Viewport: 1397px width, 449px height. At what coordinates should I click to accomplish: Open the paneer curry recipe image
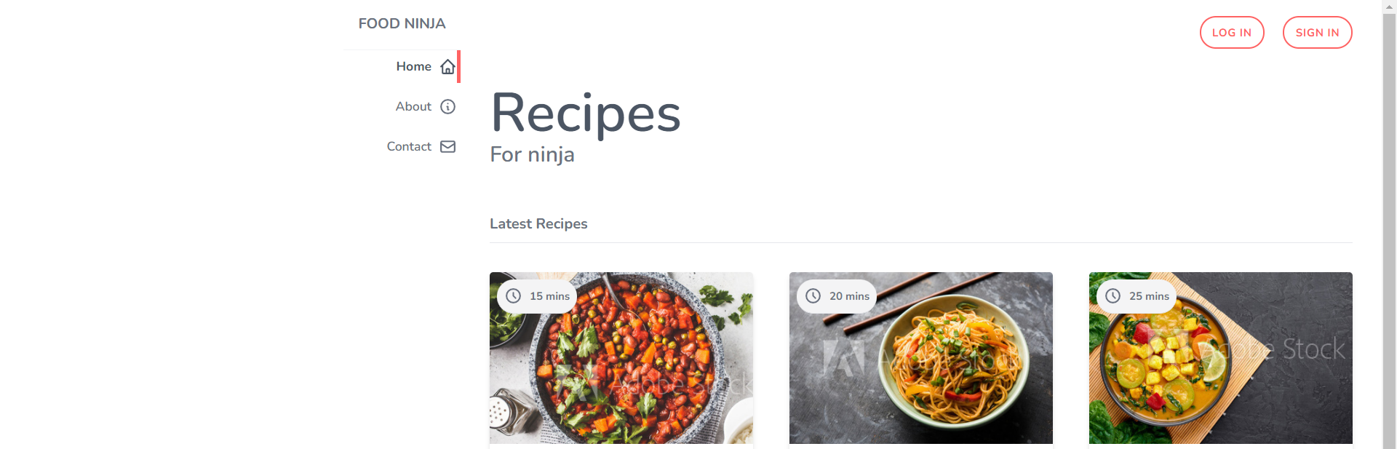[1221, 358]
